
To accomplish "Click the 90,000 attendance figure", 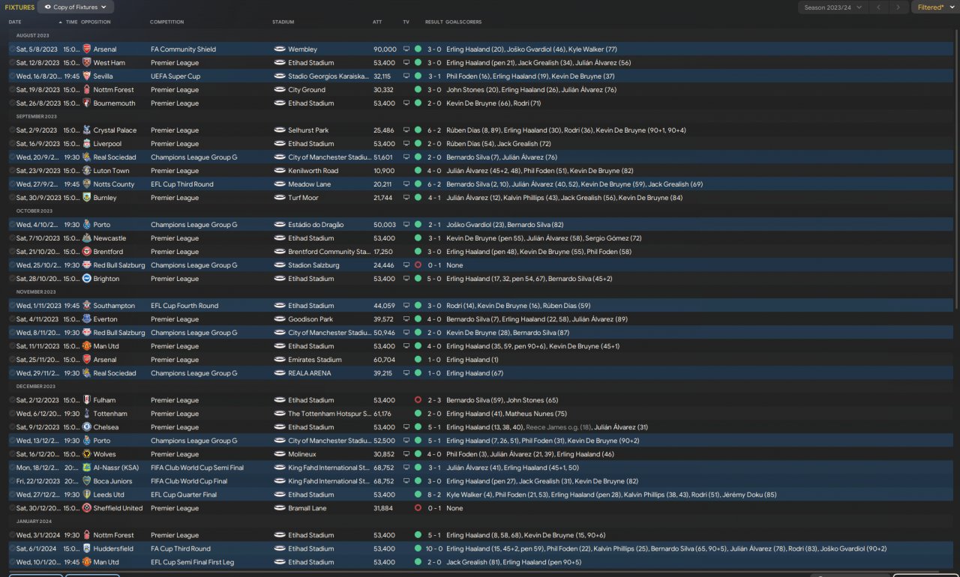I will pos(385,49).
